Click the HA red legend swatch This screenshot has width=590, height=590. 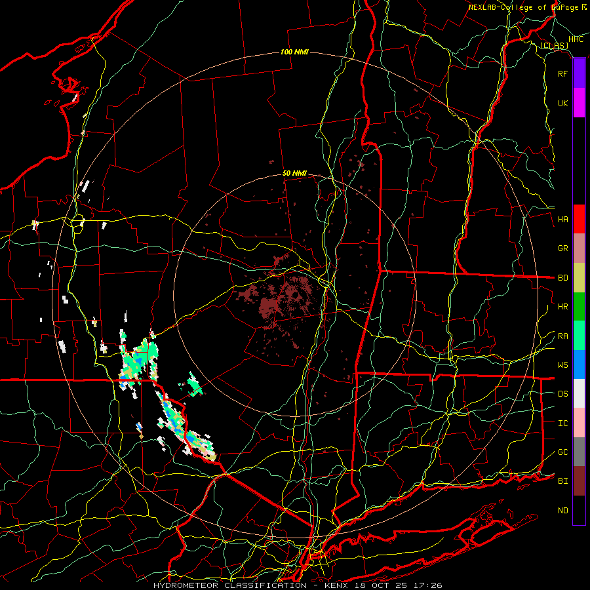coord(579,219)
